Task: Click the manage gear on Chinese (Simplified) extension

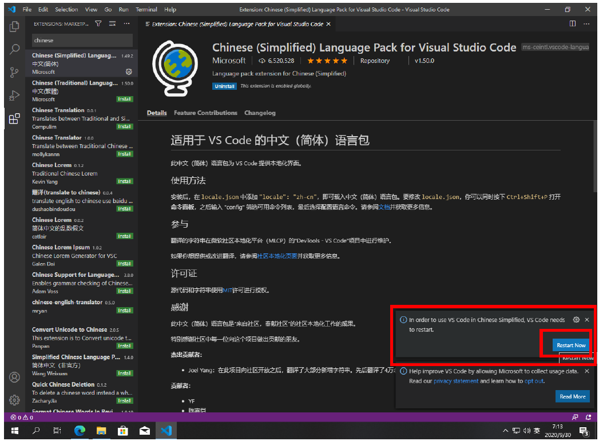Action: click(x=129, y=72)
